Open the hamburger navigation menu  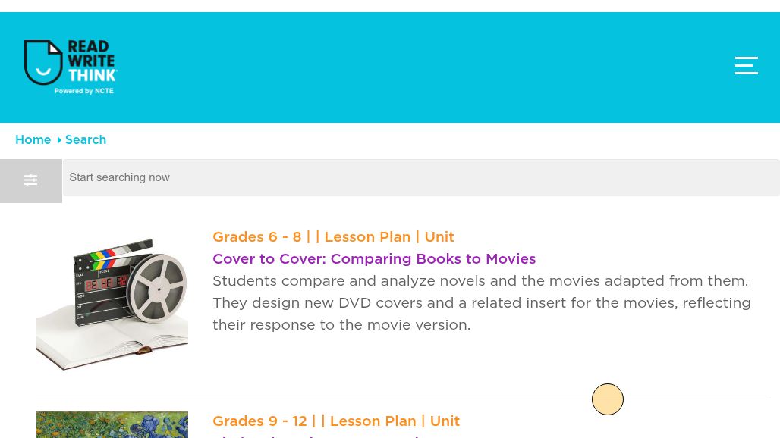coord(746,66)
